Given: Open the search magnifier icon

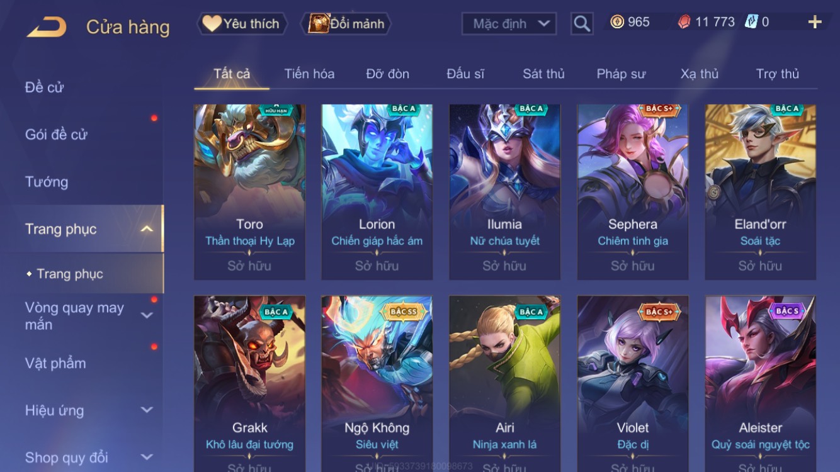Looking at the screenshot, I should pos(582,24).
